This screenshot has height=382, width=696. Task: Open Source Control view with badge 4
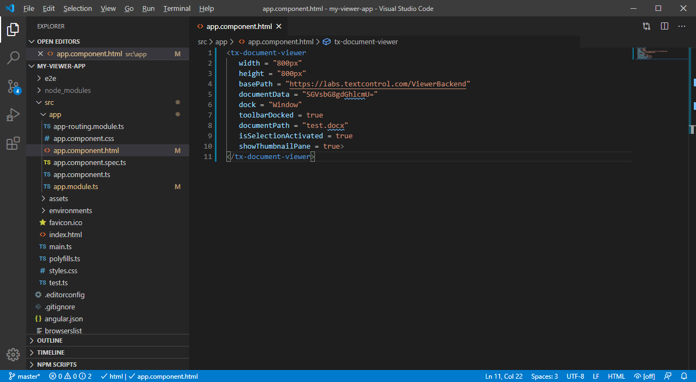13,86
